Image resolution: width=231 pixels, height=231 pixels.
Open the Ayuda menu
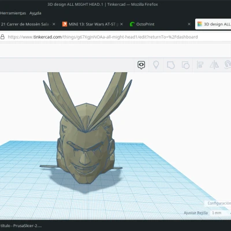click(x=35, y=13)
